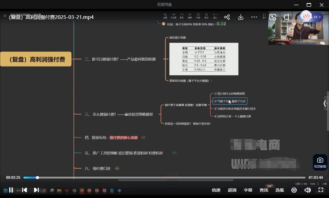Click the video progress bar handle
Screen dimensions: 329x198
(37, 178)
